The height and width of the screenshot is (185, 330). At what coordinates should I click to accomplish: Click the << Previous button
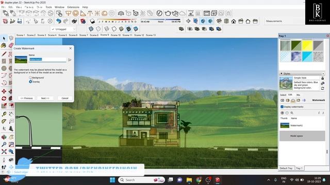click(x=26, y=98)
